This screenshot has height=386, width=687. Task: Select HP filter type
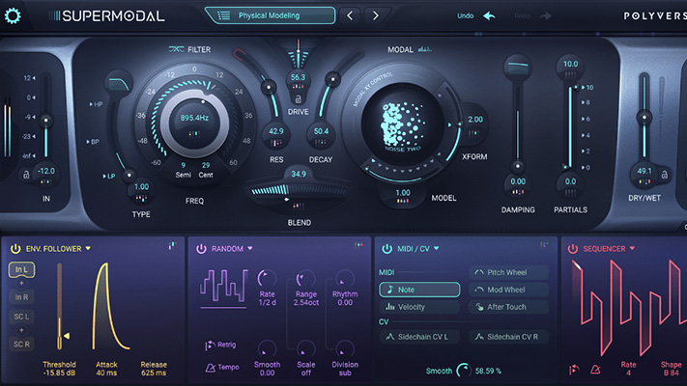(97, 104)
